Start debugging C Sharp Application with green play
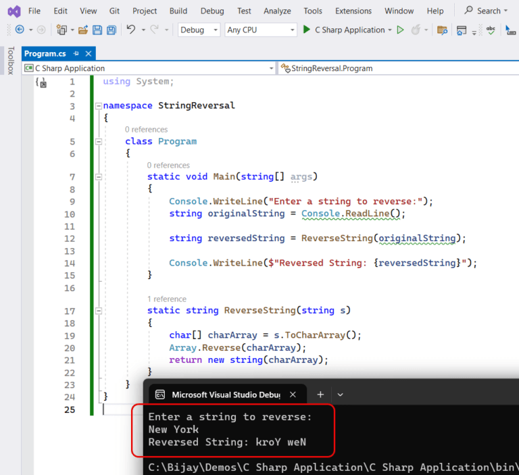 pos(307,30)
